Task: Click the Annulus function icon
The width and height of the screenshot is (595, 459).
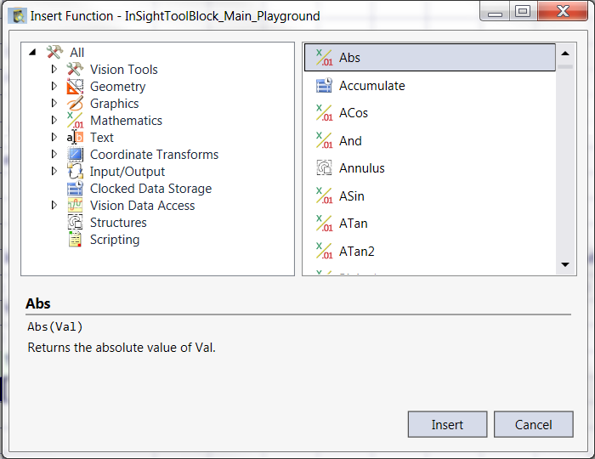Action: pyautogui.click(x=324, y=168)
